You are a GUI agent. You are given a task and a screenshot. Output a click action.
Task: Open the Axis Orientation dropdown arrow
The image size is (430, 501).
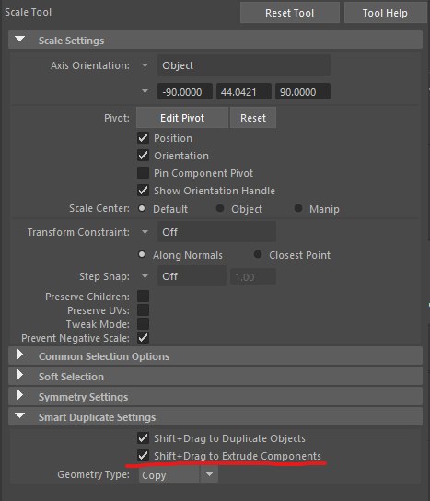coord(145,65)
